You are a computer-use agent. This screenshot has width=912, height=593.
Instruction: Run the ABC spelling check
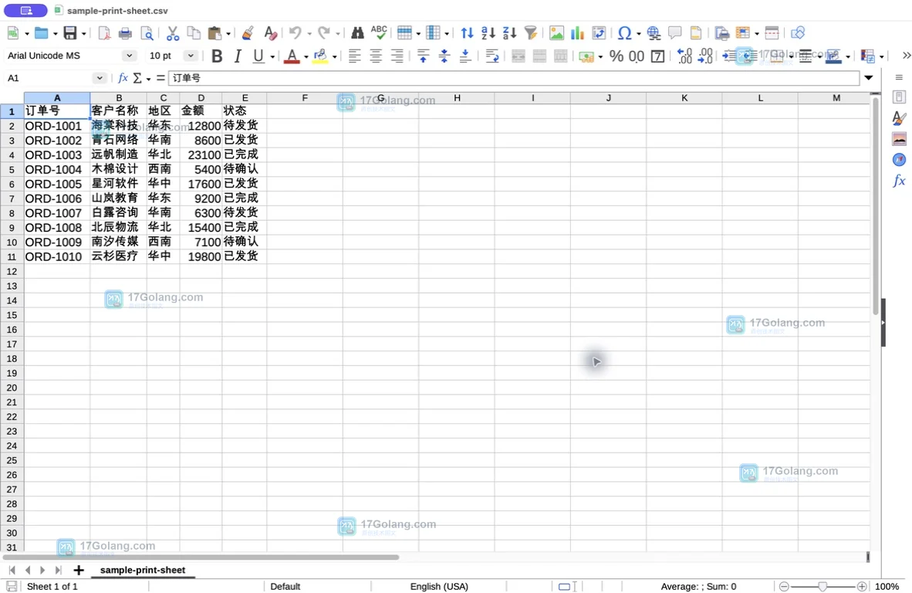coord(379,32)
